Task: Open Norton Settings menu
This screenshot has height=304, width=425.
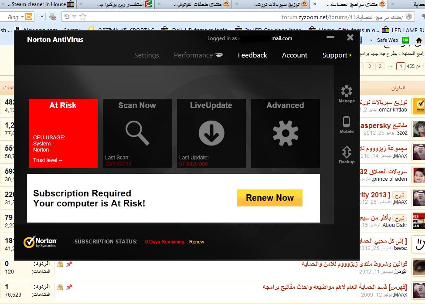Action: (146, 55)
